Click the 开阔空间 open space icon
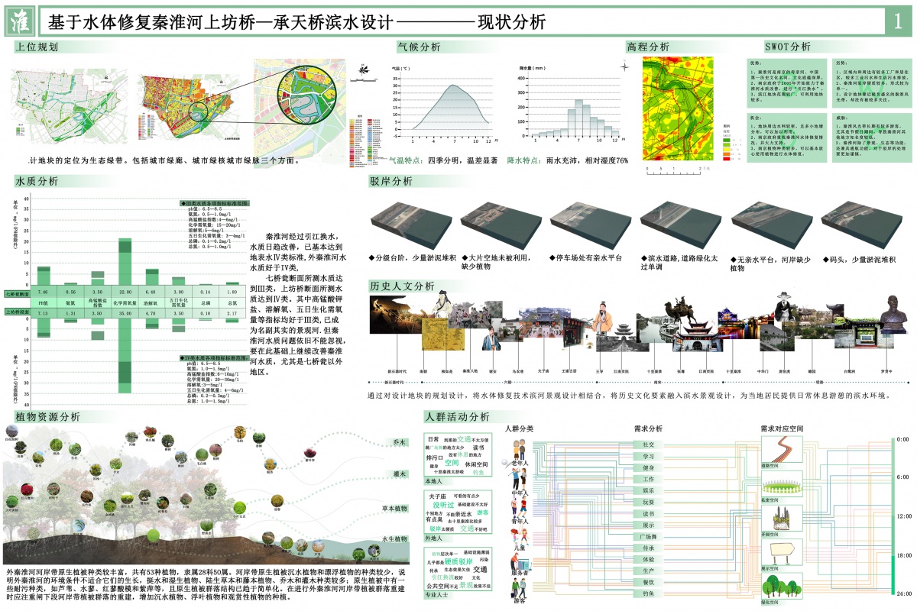This screenshot has height=611, width=917. pyautogui.click(x=780, y=519)
